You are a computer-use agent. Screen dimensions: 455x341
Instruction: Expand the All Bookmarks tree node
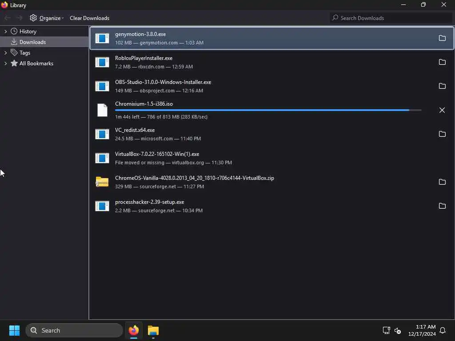coord(5,63)
